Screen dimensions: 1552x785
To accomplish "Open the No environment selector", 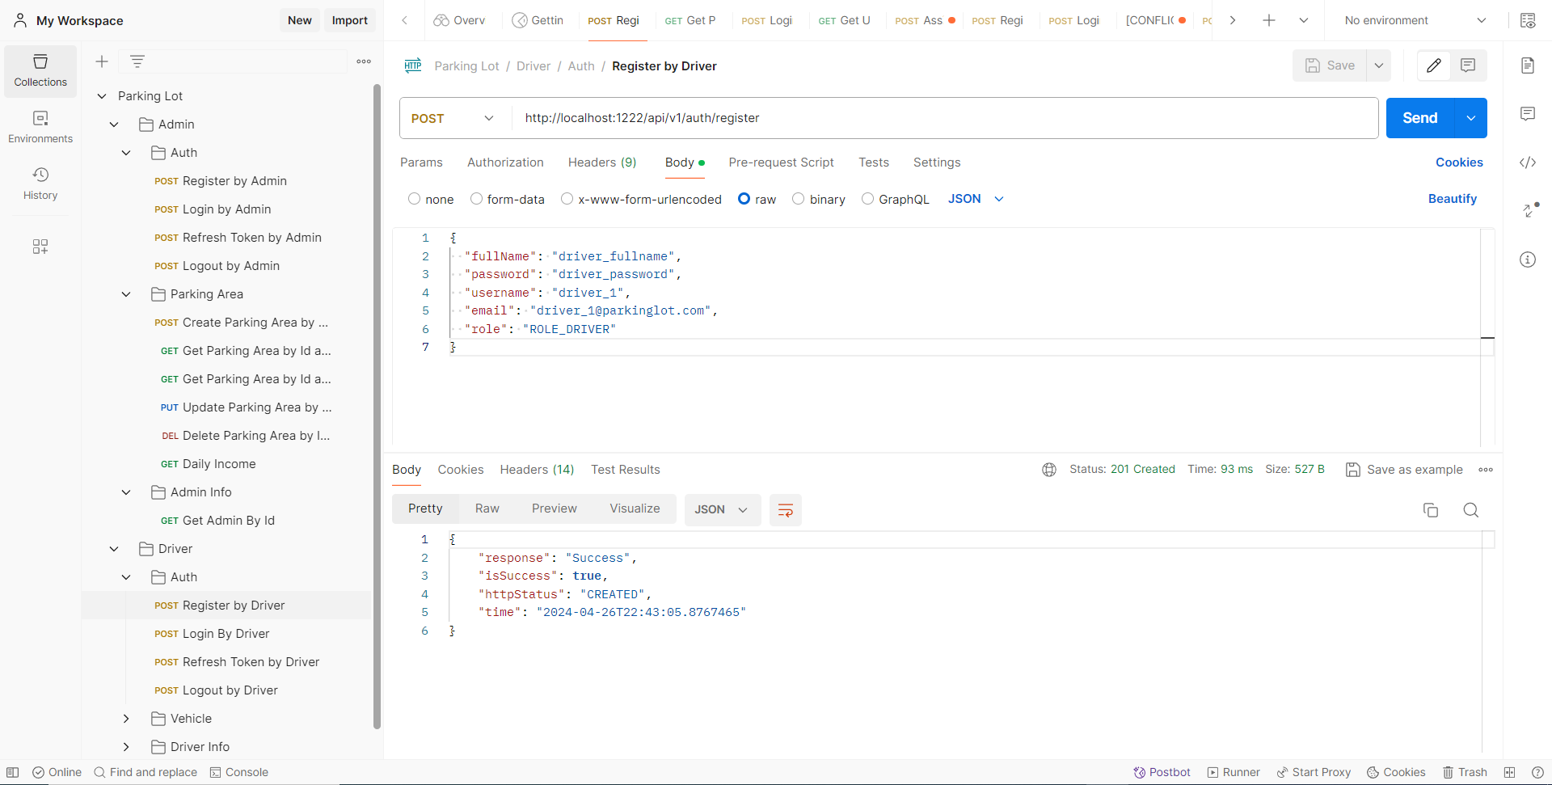I will tap(1415, 20).
